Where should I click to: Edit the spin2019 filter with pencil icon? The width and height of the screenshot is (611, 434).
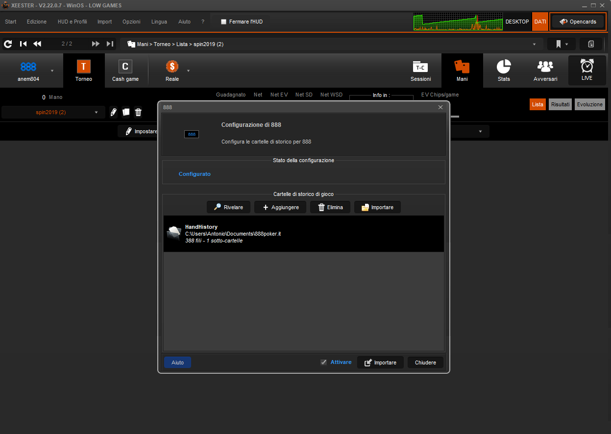click(114, 112)
